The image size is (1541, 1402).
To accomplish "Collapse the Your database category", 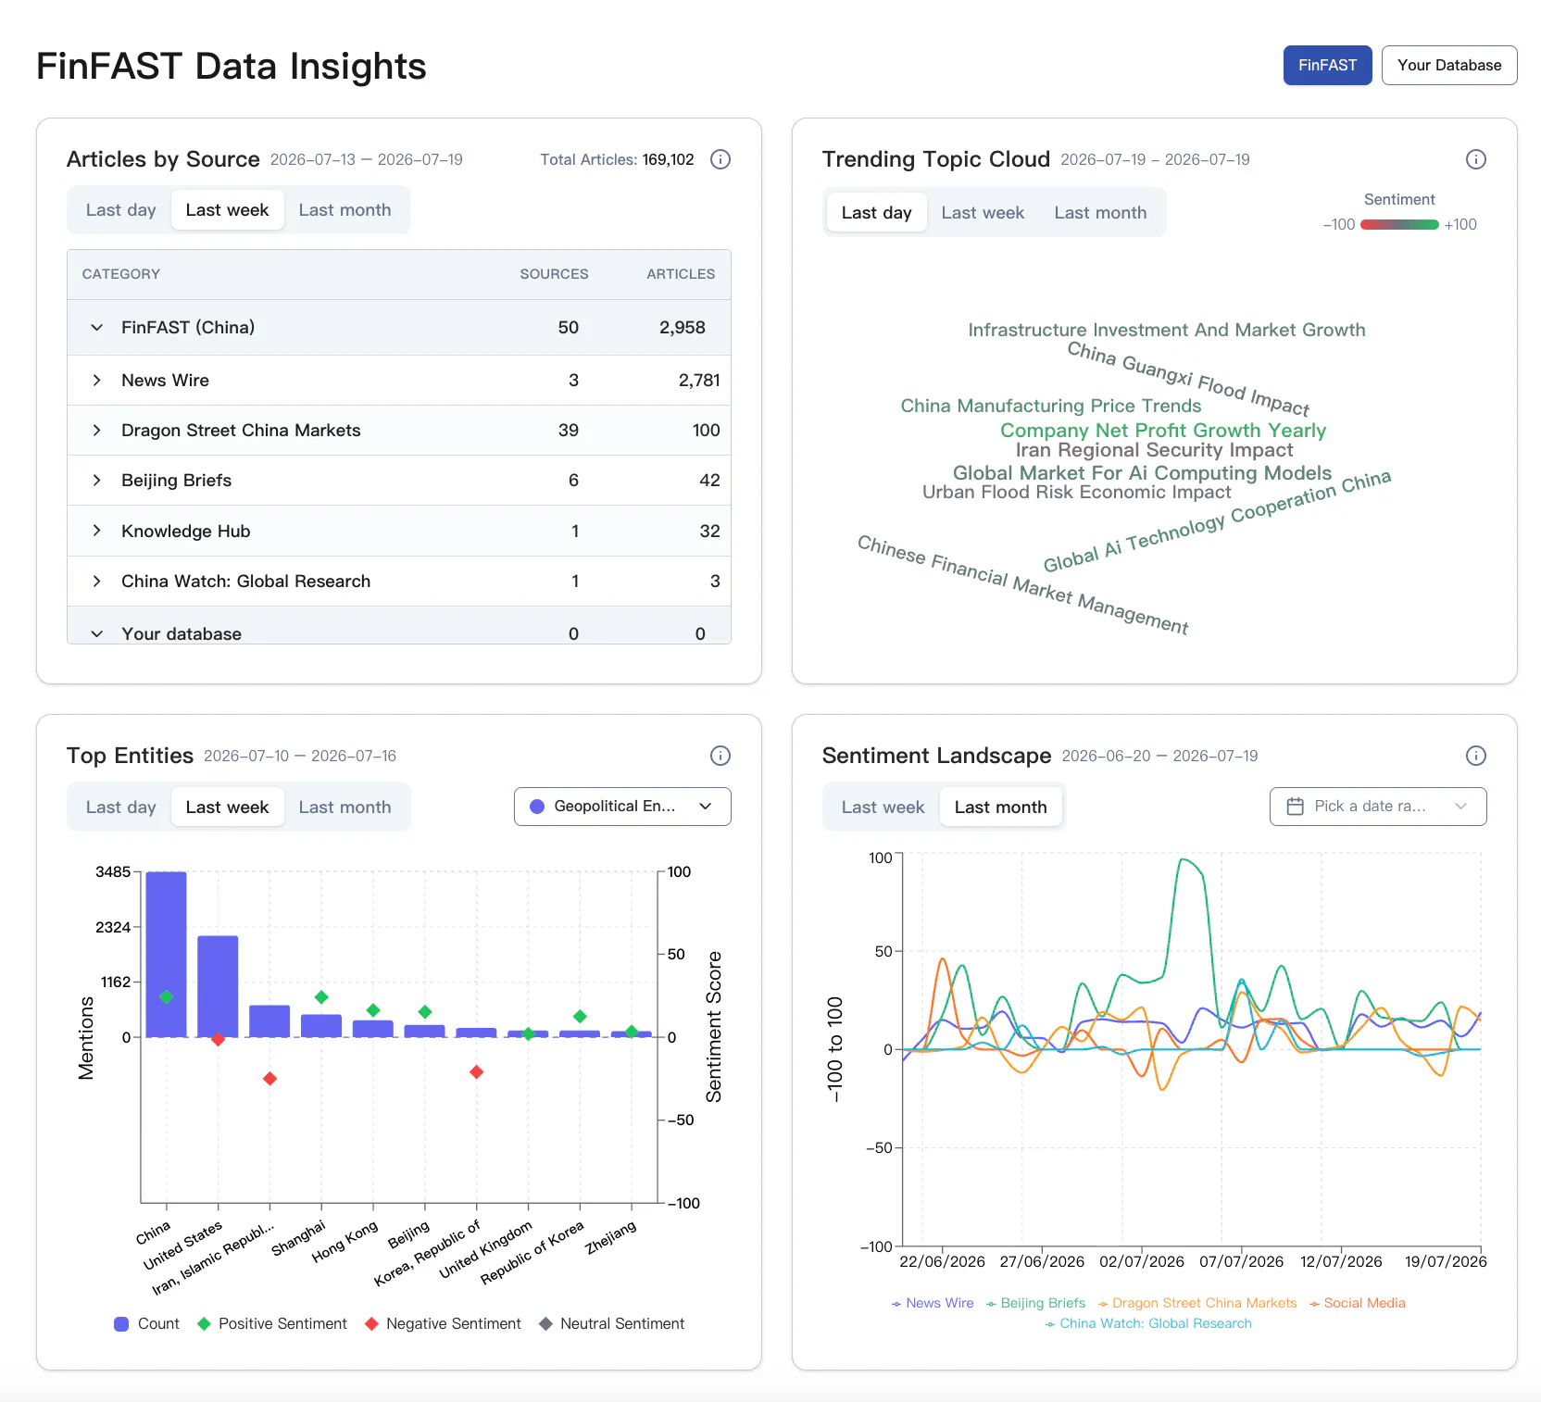I will tap(96, 634).
